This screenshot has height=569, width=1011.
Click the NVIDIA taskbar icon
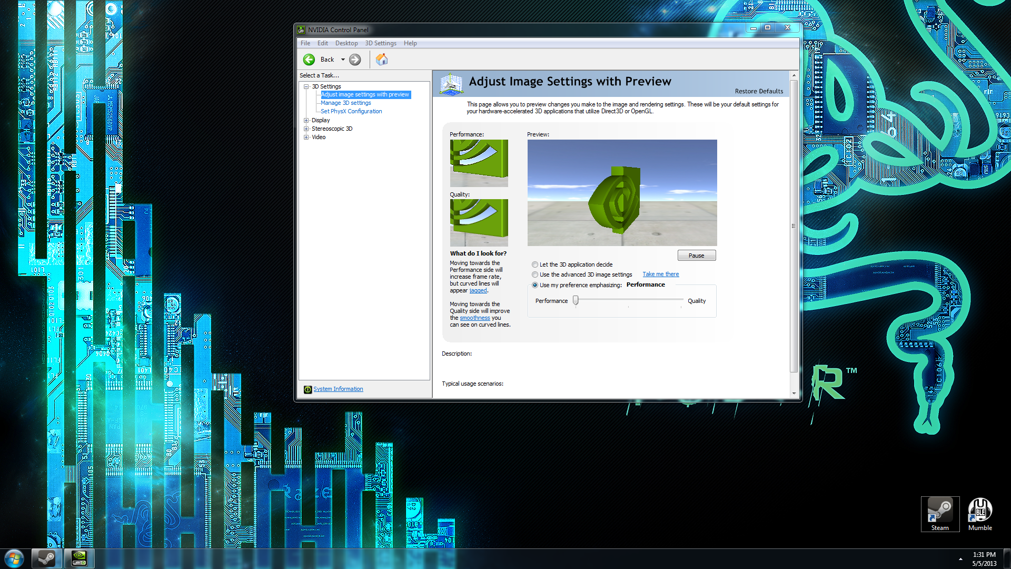point(79,558)
